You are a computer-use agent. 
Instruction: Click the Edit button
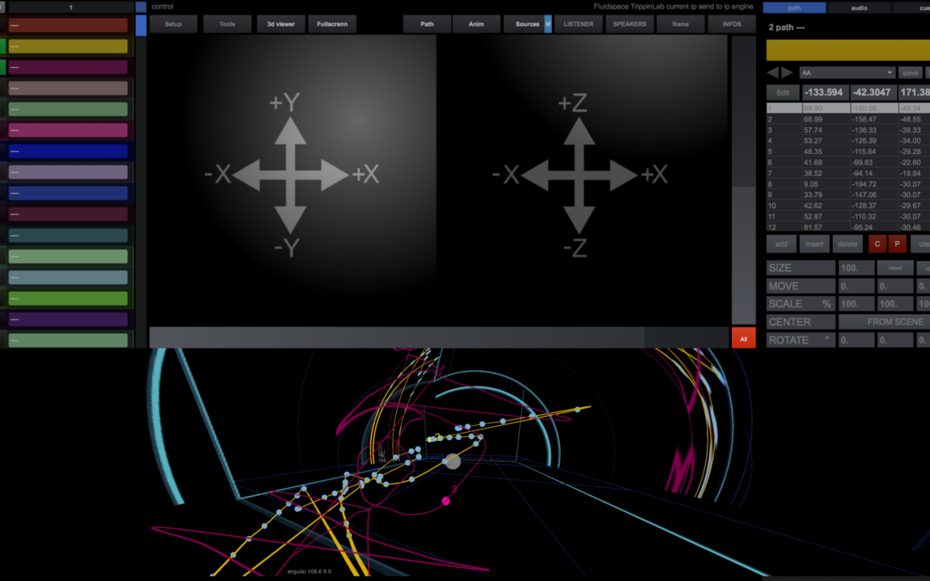783,92
